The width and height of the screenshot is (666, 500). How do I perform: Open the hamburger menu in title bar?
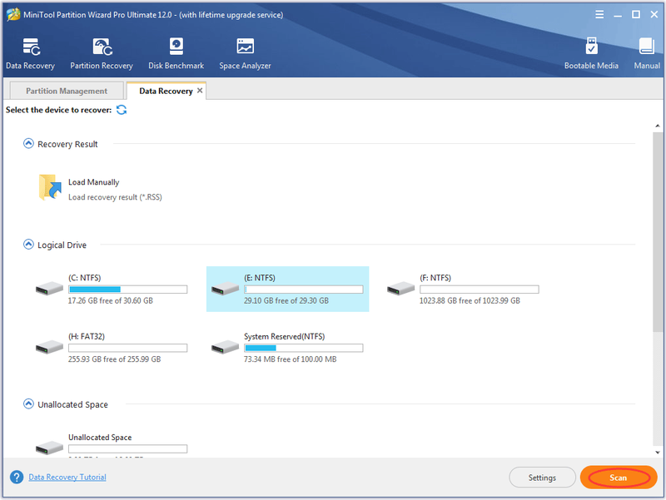click(x=599, y=14)
